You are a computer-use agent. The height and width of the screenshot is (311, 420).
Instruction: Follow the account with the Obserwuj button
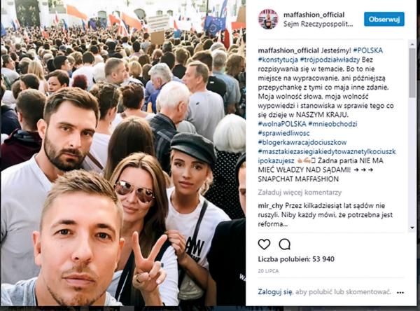click(x=384, y=20)
